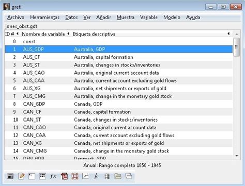The width and height of the screenshot is (245, 186).
Task: Click ID number 14 cell
Action: (16, 151)
